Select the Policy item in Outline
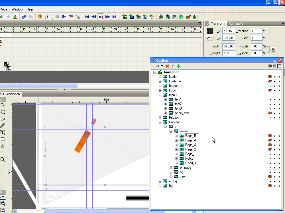Image resolution: width=285 pixels, height=213 pixels. pyautogui.click(x=189, y=158)
